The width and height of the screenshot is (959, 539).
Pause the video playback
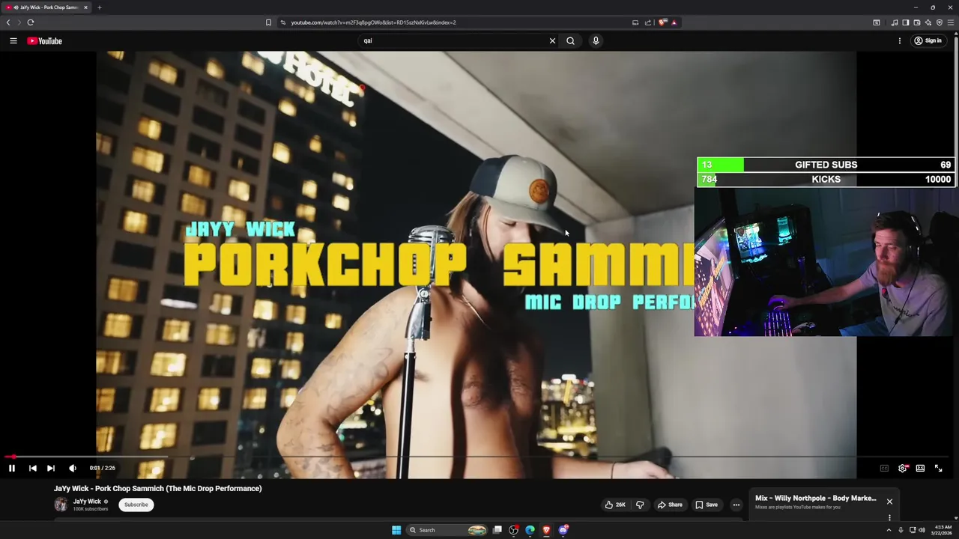(12, 468)
